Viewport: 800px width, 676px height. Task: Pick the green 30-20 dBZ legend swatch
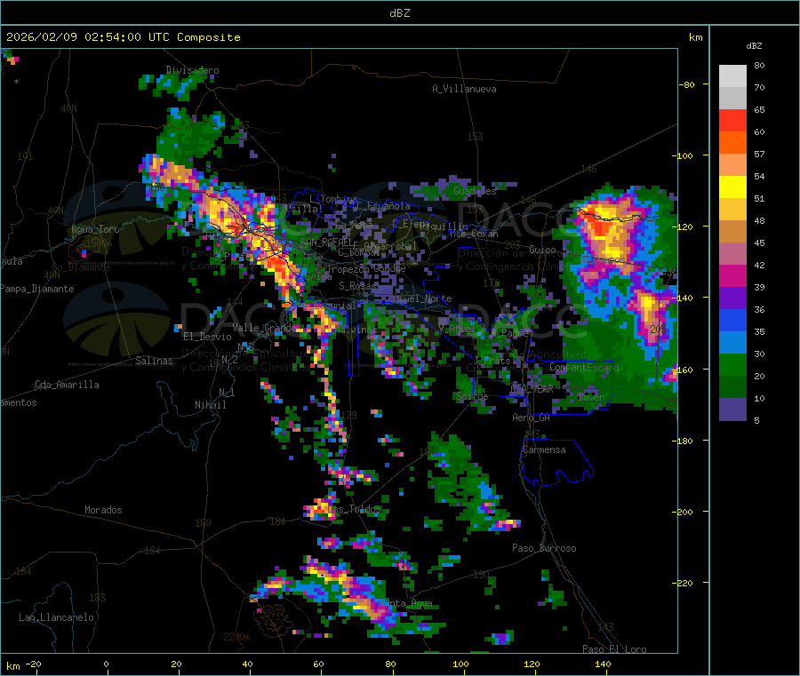click(732, 364)
